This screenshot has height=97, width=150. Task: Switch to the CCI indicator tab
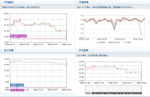tap(138, 93)
